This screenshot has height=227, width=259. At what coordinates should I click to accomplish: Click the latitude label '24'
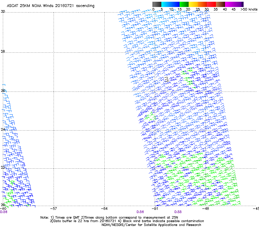pos(3,130)
